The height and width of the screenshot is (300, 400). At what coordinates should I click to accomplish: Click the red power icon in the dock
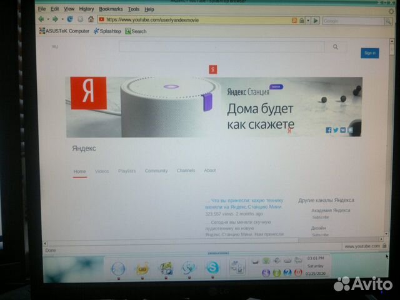tap(298, 272)
